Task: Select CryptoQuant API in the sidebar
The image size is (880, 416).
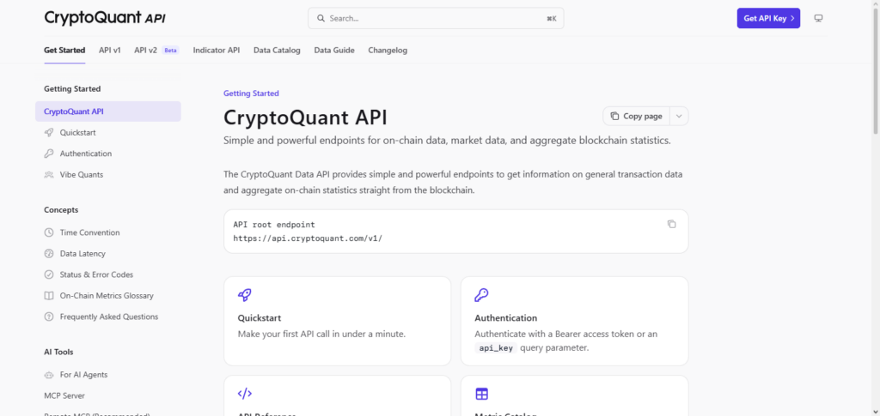Action: [x=107, y=112]
